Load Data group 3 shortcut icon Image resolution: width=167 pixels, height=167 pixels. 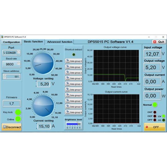tap(68, 78)
